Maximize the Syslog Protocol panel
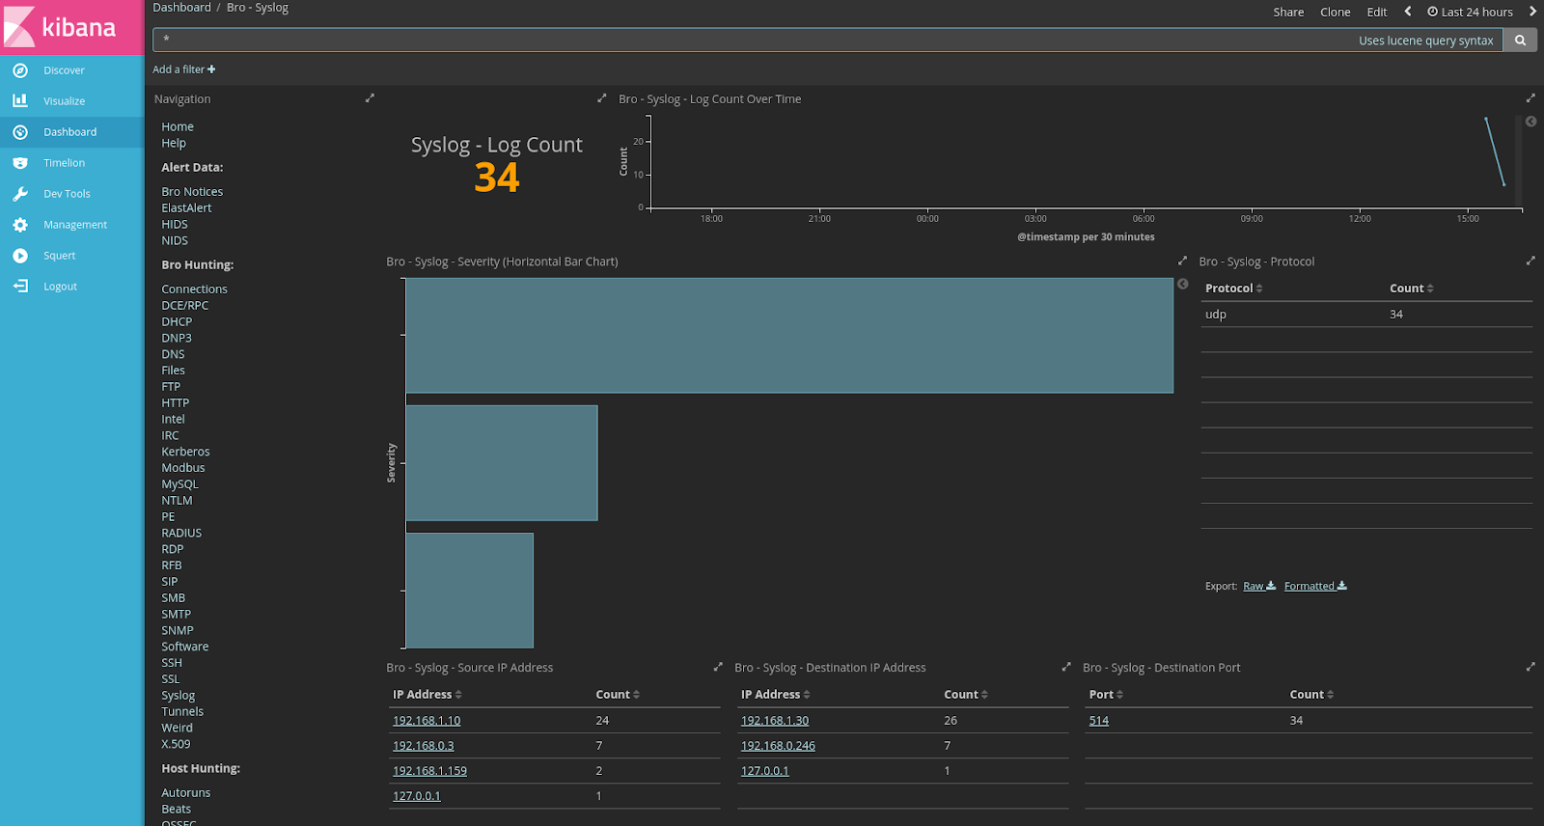1544x826 pixels. coord(1530,261)
